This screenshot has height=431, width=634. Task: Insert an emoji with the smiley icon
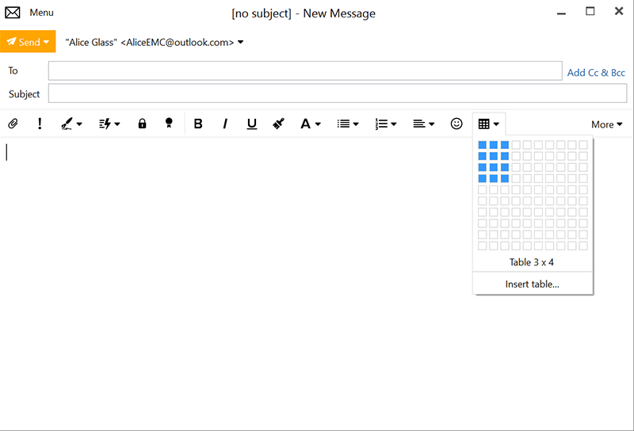pyautogui.click(x=456, y=124)
